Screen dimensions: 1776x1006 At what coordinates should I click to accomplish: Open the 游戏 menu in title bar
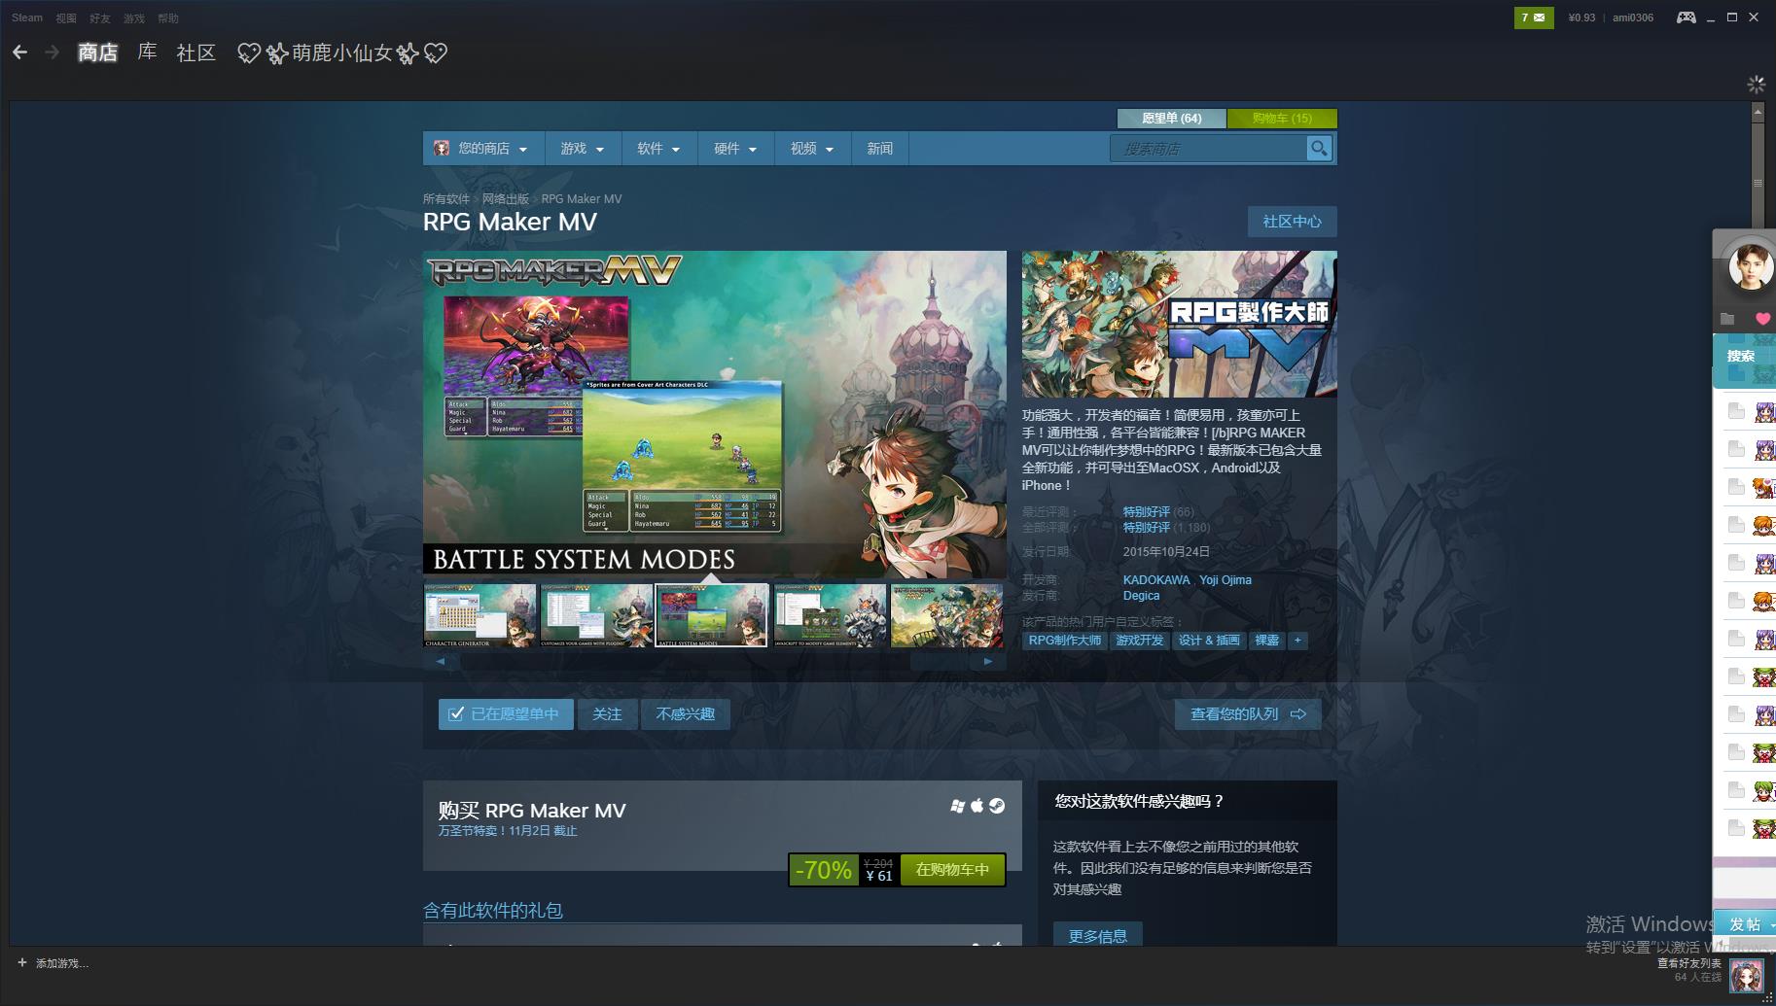click(134, 17)
